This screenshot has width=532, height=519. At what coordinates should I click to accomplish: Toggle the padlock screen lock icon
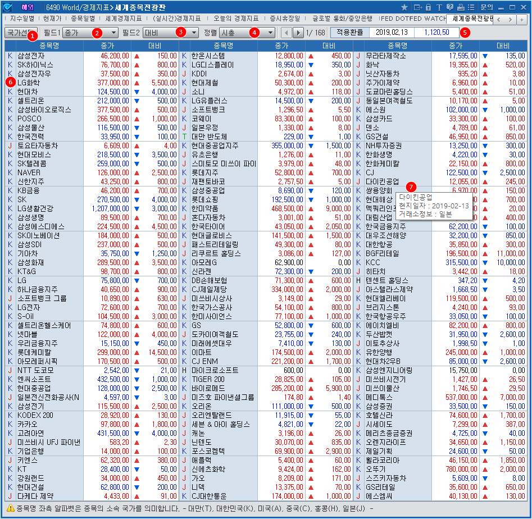(428, 7)
